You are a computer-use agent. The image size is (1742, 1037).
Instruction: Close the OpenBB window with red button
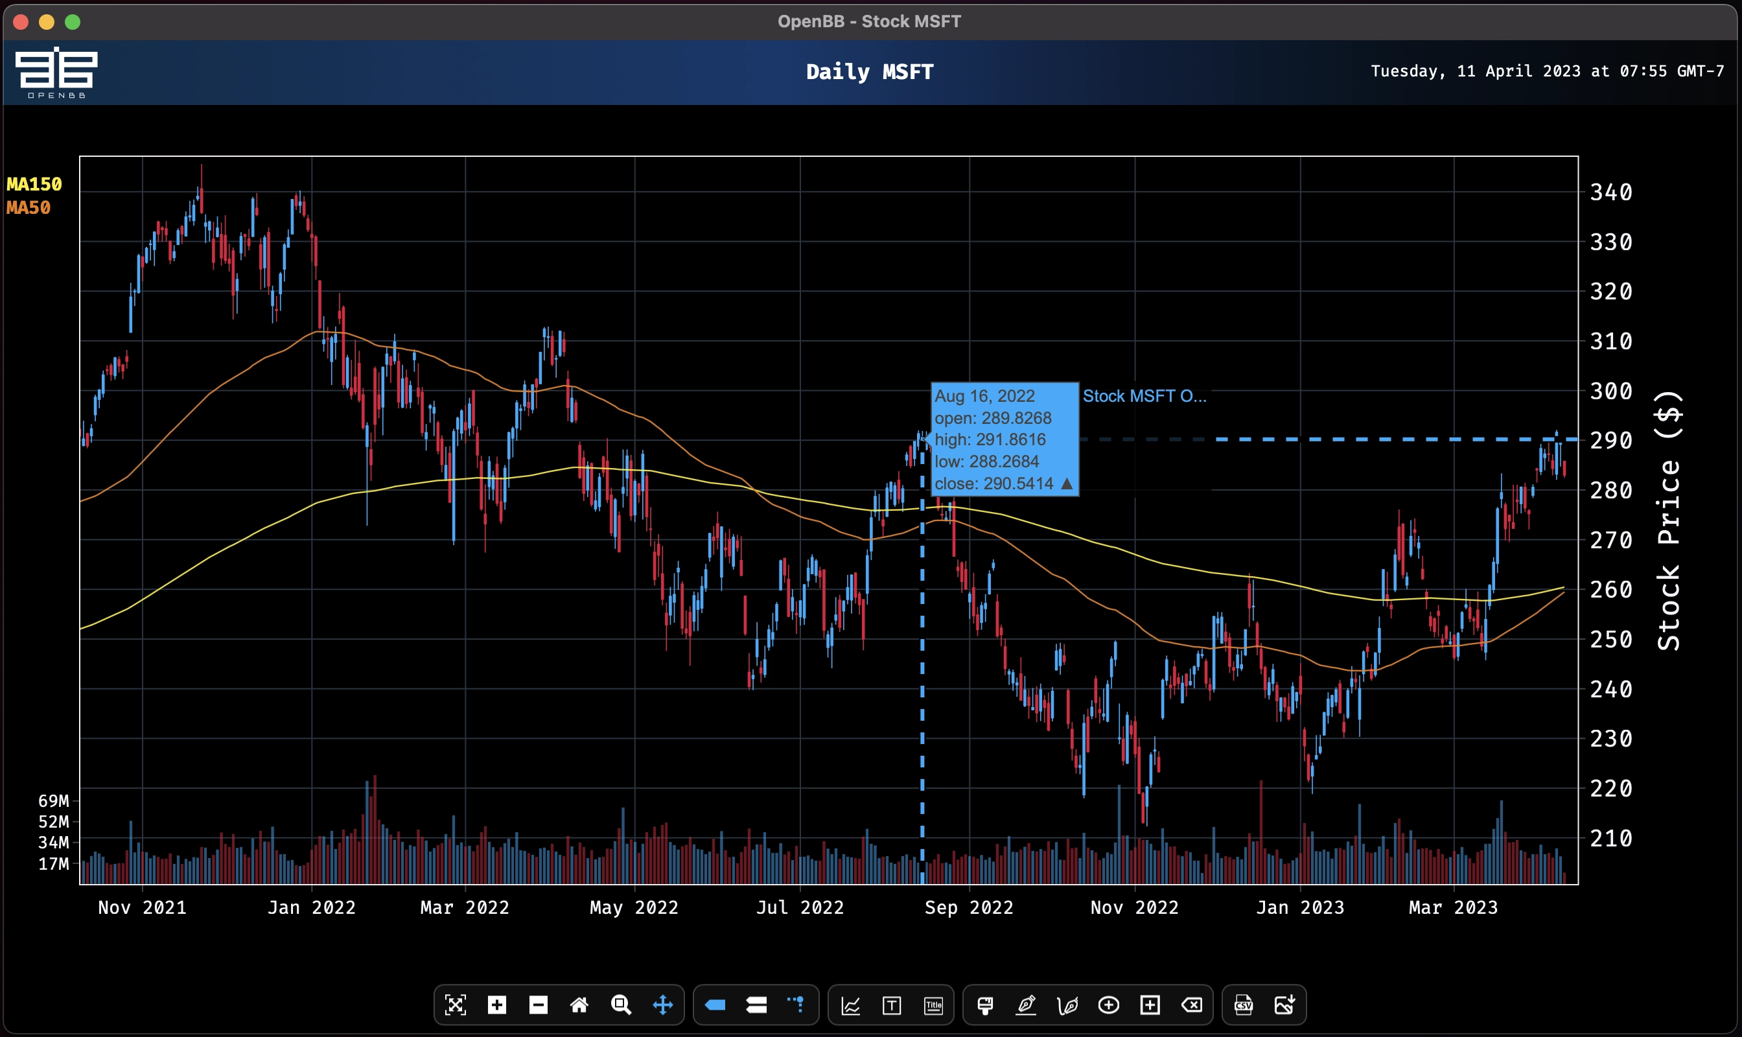click(21, 21)
